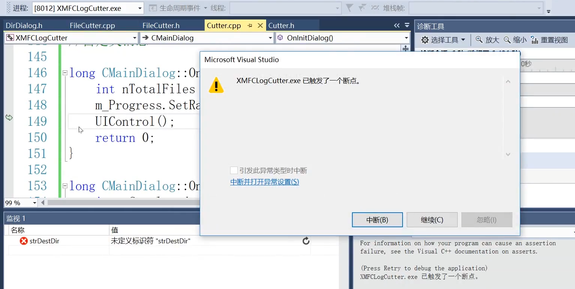
Task: Click the 监视 1 panel title
Action: coord(16,219)
